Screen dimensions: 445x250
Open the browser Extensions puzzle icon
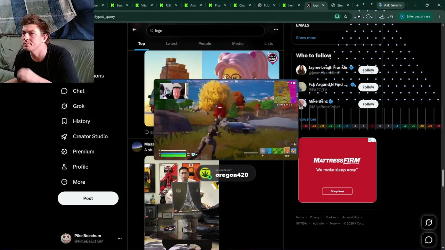pyautogui.click(x=369, y=16)
